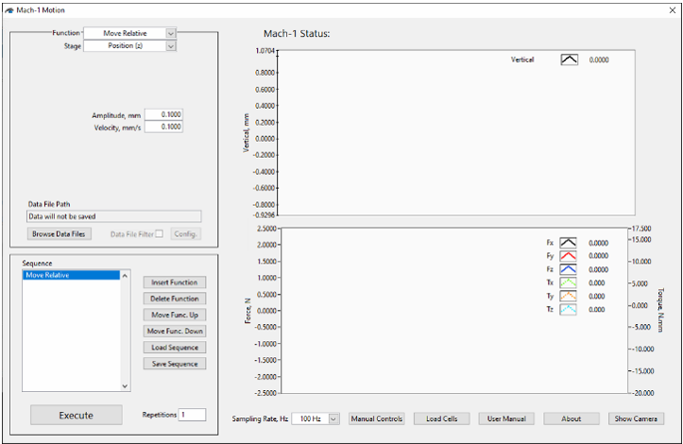Click the Data File Path text field
Screen dimensions: 683x444
click(x=114, y=216)
